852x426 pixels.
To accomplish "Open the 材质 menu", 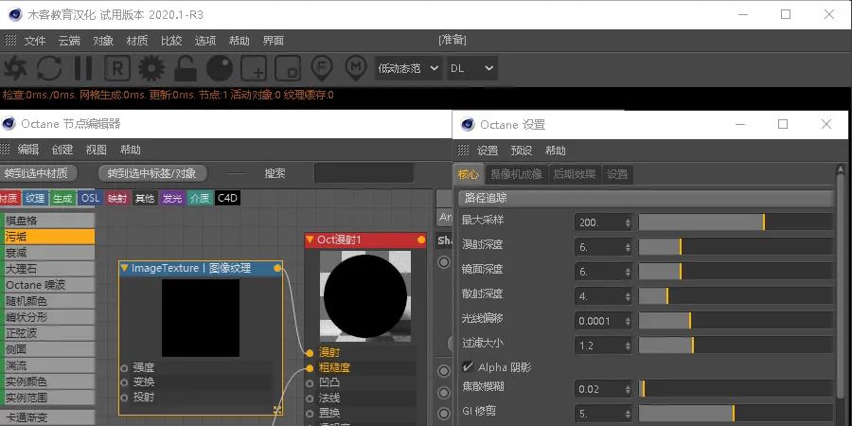I will [137, 41].
